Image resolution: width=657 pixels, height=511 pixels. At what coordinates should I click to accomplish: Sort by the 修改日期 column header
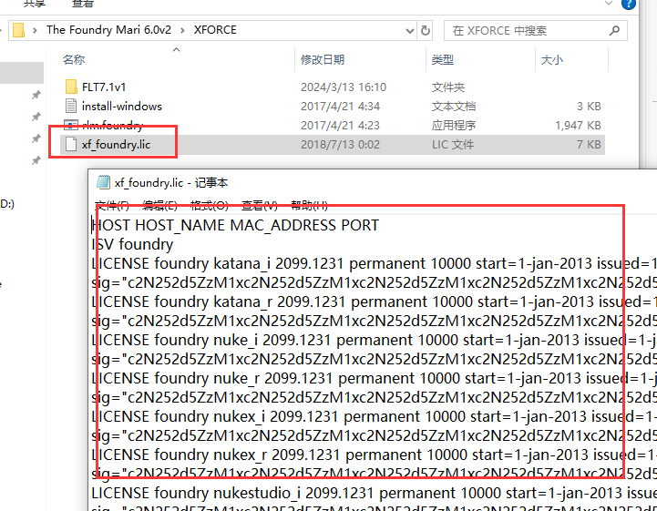[x=323, y=59]
